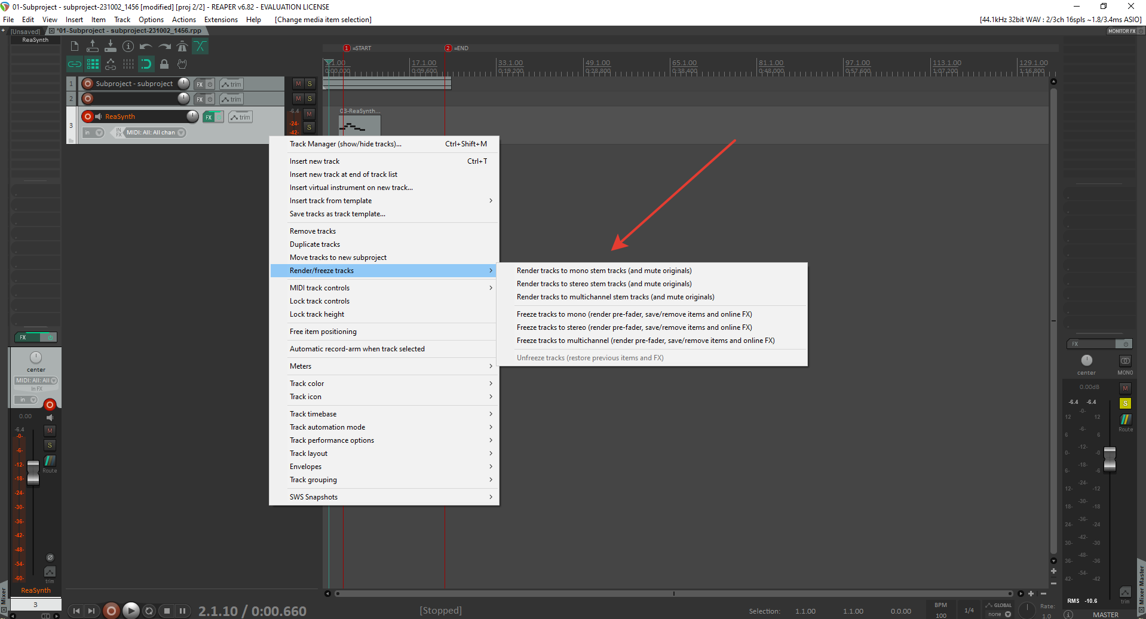1146x619 pixels.
Task: Click the trim envelope button on track 2
Action: (x=232, y=99)
